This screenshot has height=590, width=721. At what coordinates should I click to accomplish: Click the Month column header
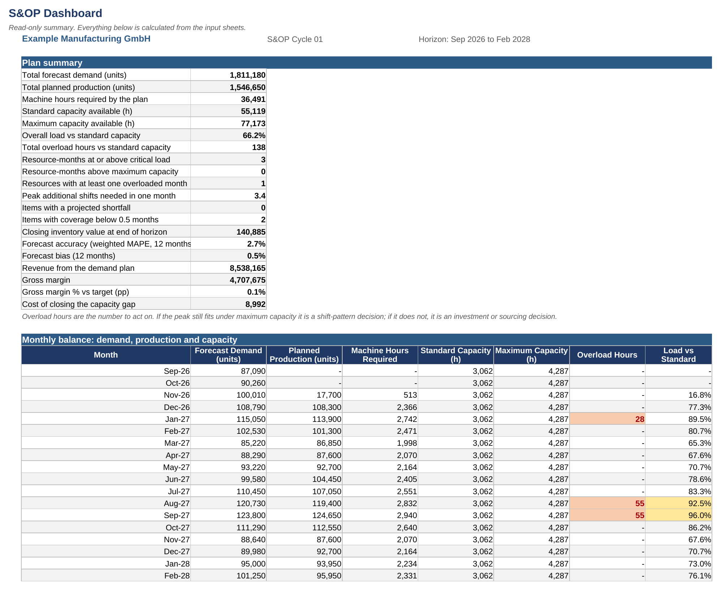pos(106,355)
